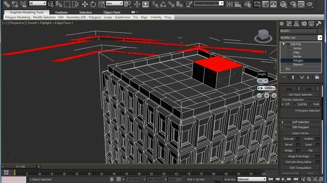327x183 pixels.
Task: Open the Freeform ribbon tab
Action: click(61, 12)
